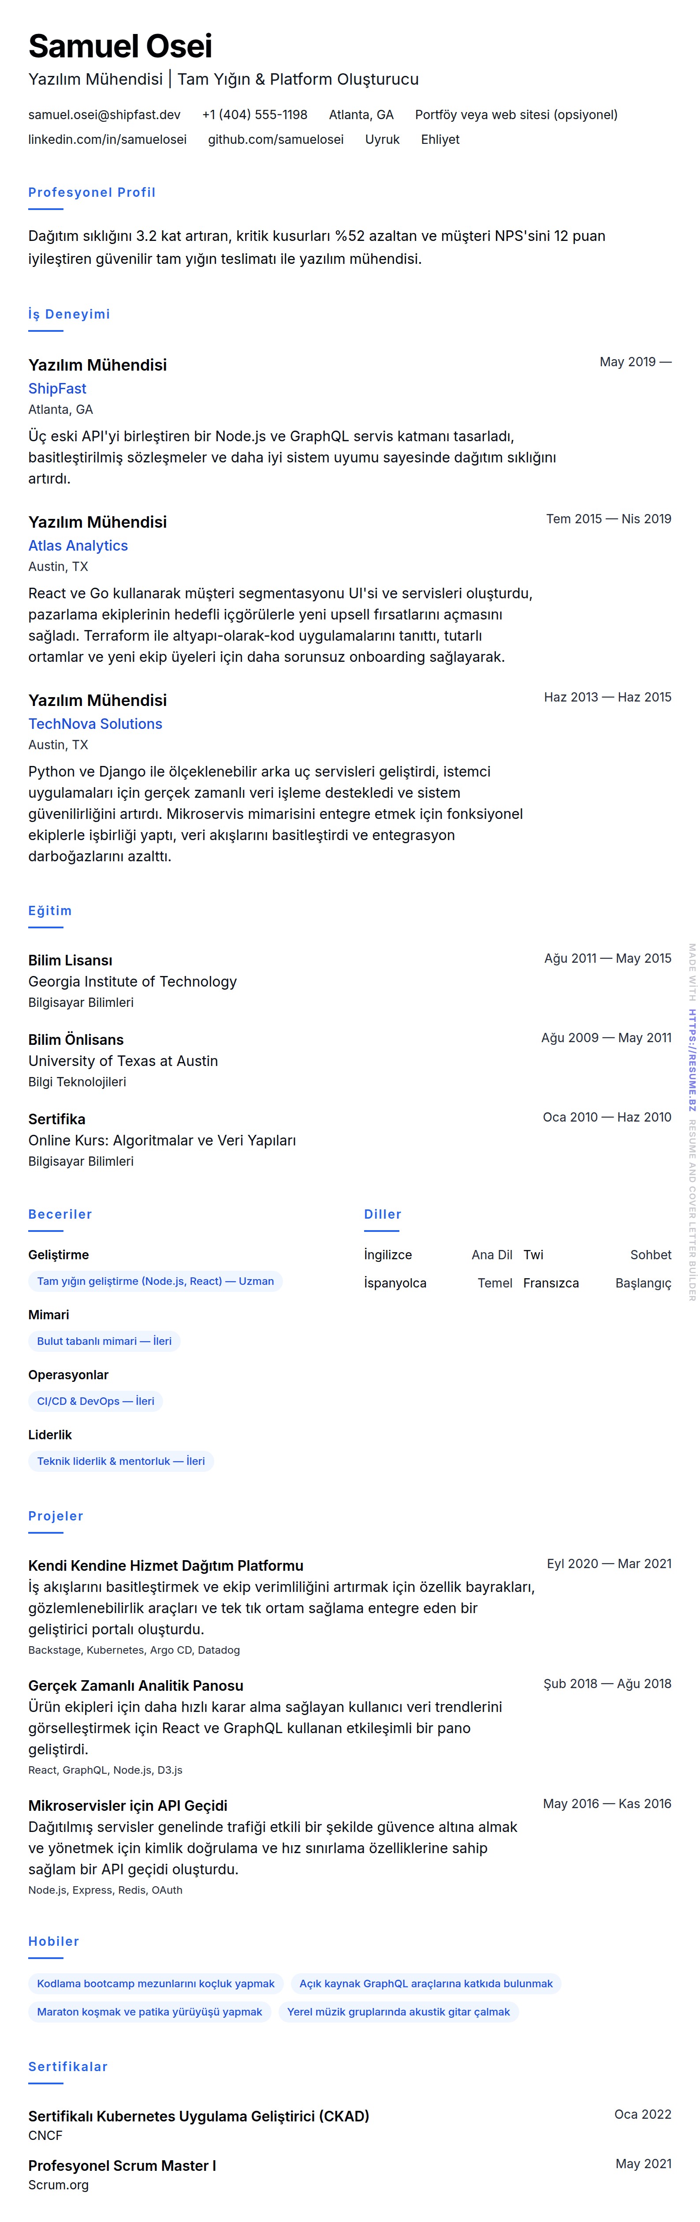Open the github.com/samuelosei link
The width and height of the screenshot is (700, 2222).
tap(275, 140)
